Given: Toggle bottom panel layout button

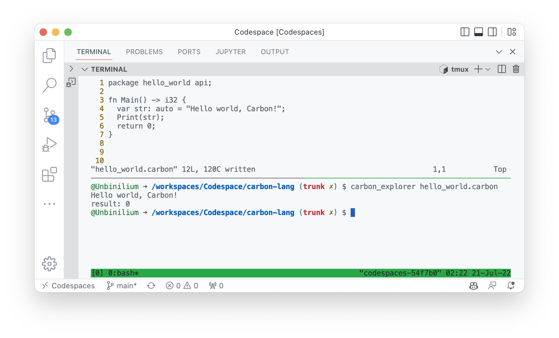Looking at the screenshot, I should tap(479, 32).
